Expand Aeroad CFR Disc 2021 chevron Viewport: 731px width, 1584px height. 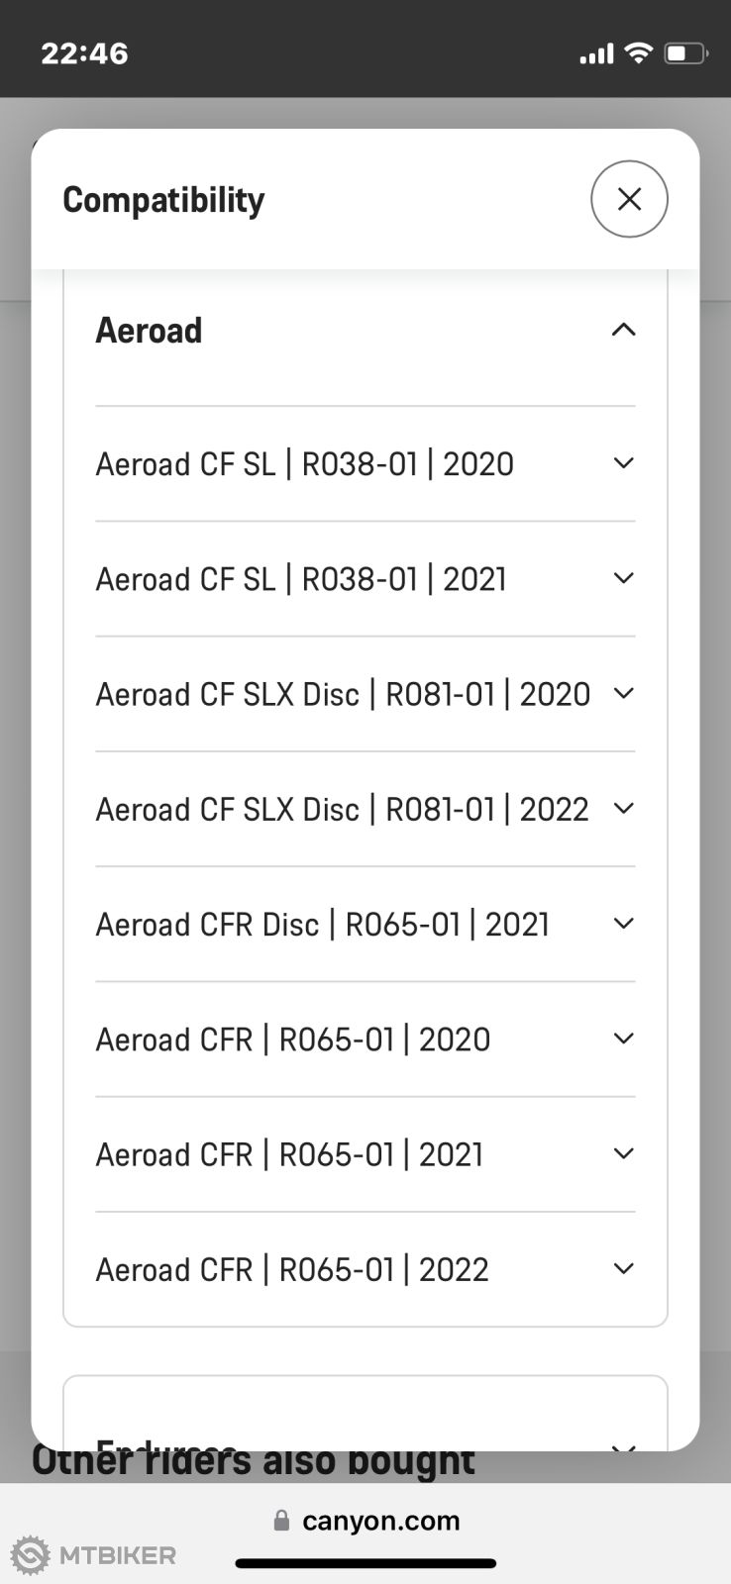[623, 924]
